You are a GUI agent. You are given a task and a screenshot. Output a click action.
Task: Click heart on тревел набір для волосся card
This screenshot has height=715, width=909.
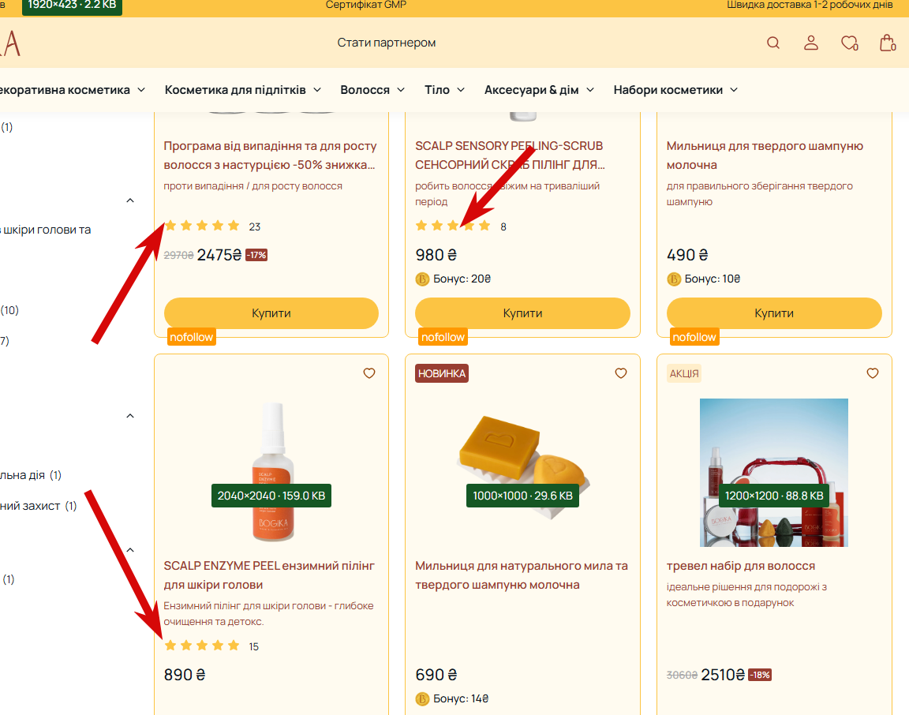873,373
